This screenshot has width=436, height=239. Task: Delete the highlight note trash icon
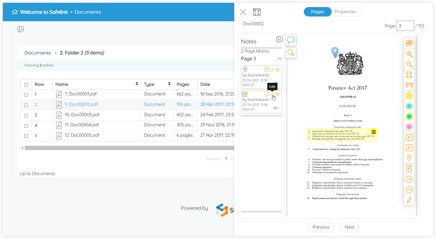[x=278, y=94]
